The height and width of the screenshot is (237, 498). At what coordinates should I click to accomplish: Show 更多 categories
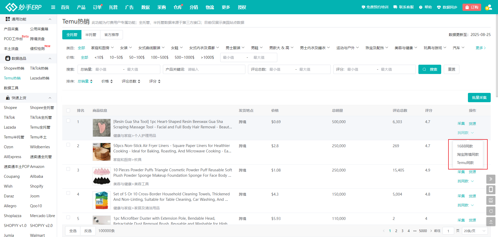tap(481, 48)
